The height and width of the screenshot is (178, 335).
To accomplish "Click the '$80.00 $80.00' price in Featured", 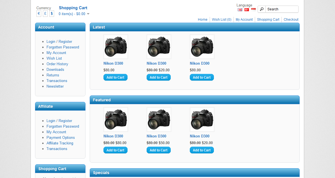I will (x=115, y=143).
